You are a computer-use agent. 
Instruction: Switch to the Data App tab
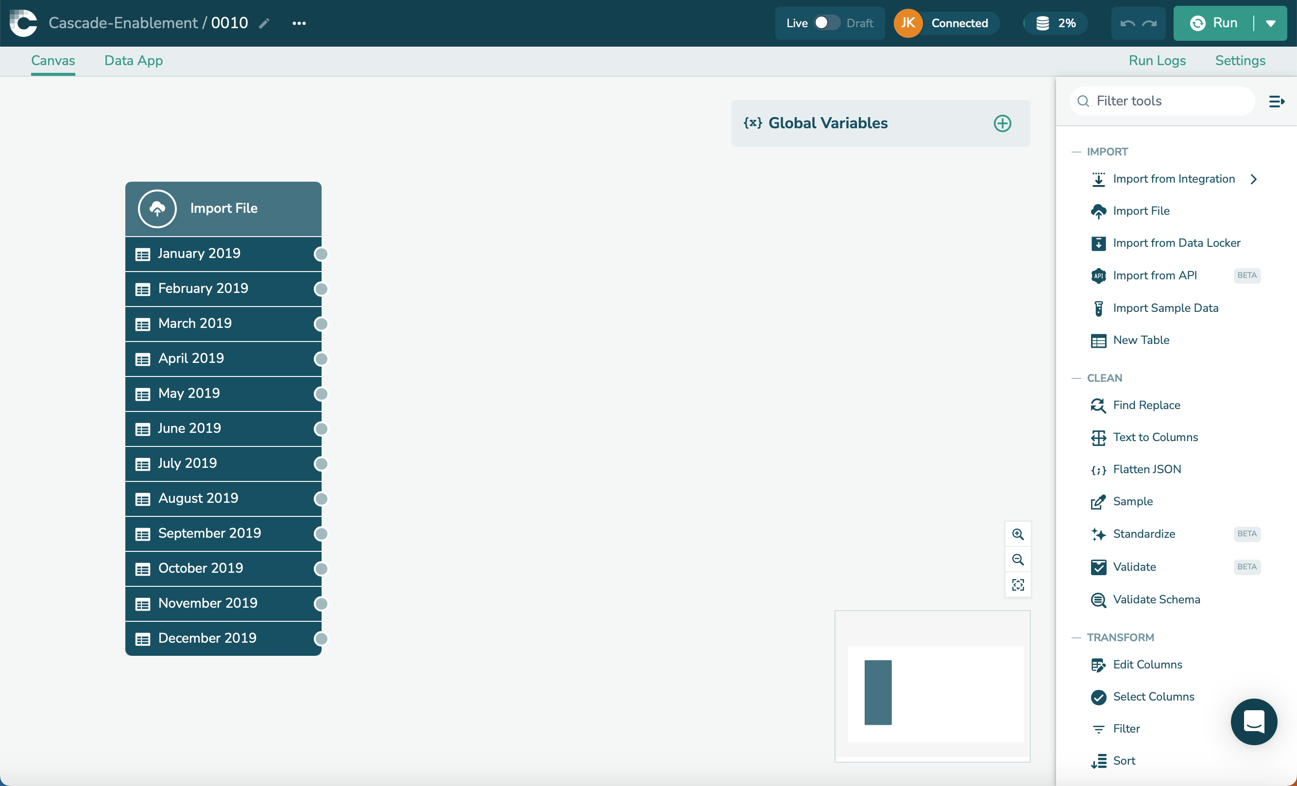click(134, 61)
